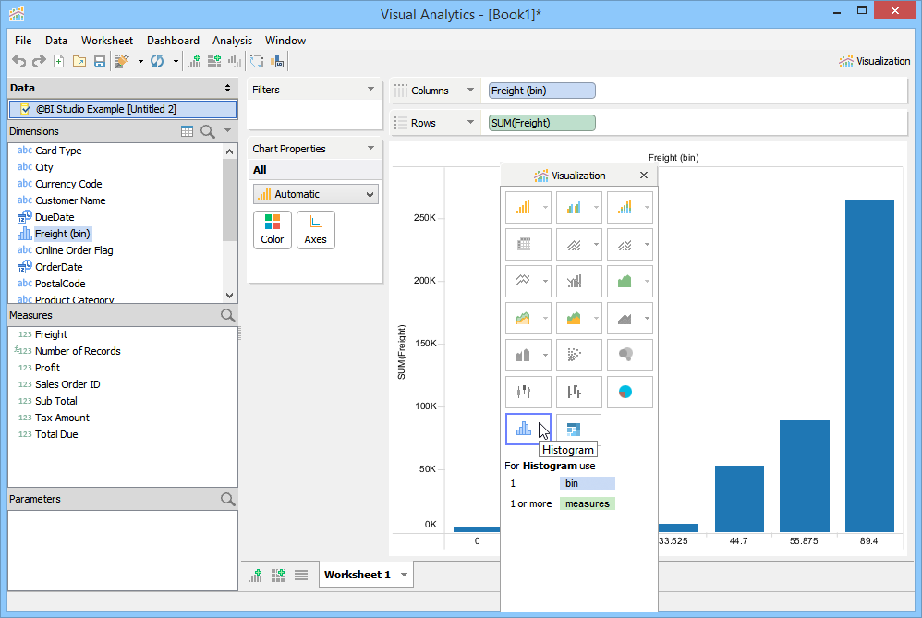Search Measures with magnifier icon
Viewport: 922px width, 618px height.
pos(228,315)
